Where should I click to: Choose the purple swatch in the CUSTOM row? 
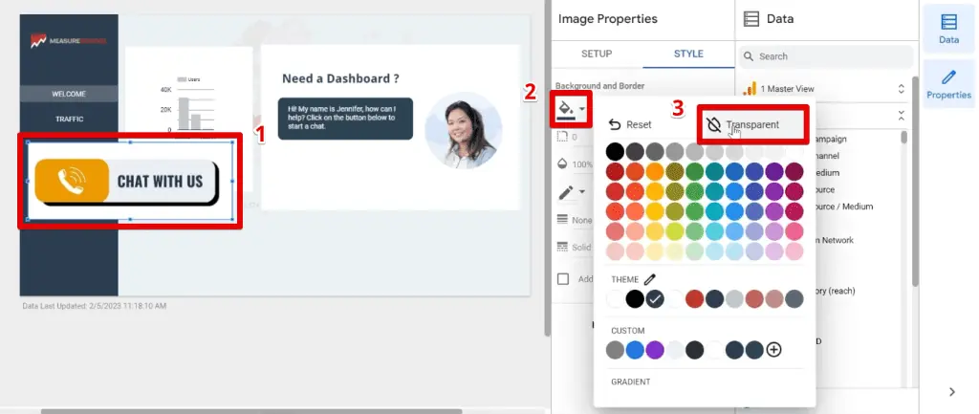point(654,350)
